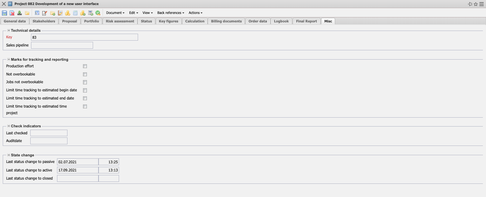Switch to the Portfolio tab
Screen dimensions: 486x197
pyautogui.click(x=92, y=21)
